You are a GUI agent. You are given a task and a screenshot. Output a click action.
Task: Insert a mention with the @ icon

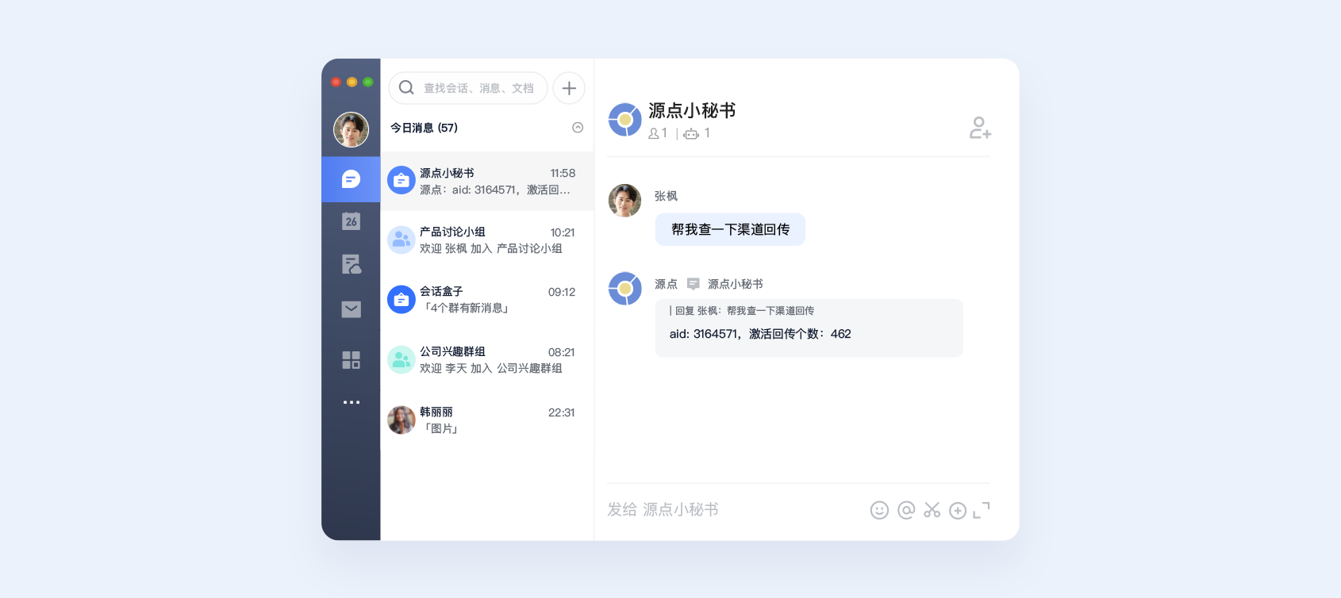[906, 510]
